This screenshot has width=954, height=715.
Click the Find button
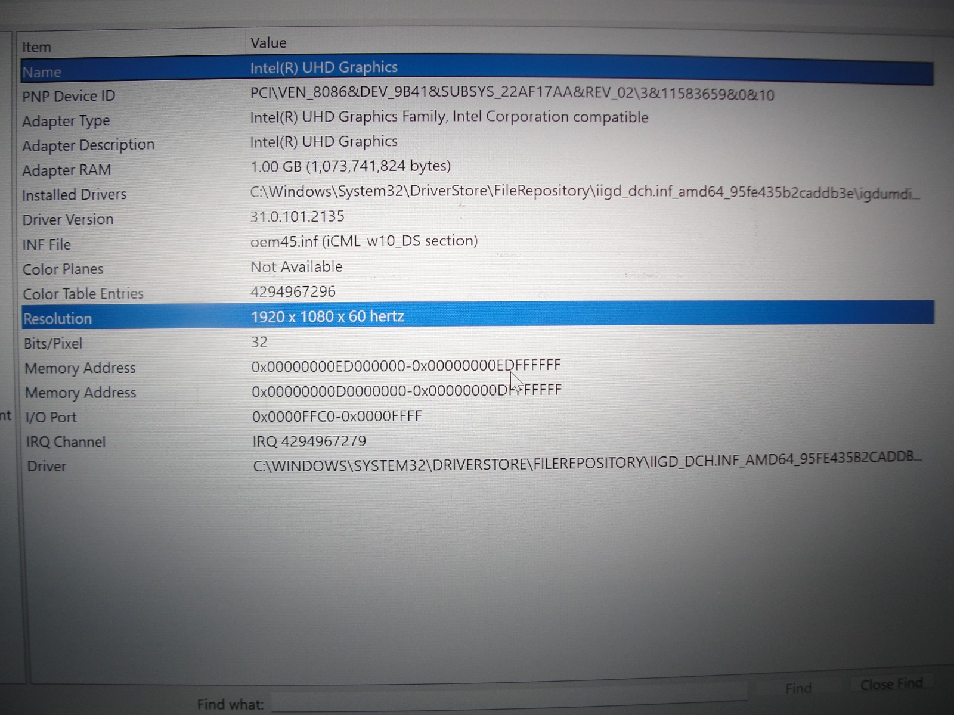[x=798, y=689]
